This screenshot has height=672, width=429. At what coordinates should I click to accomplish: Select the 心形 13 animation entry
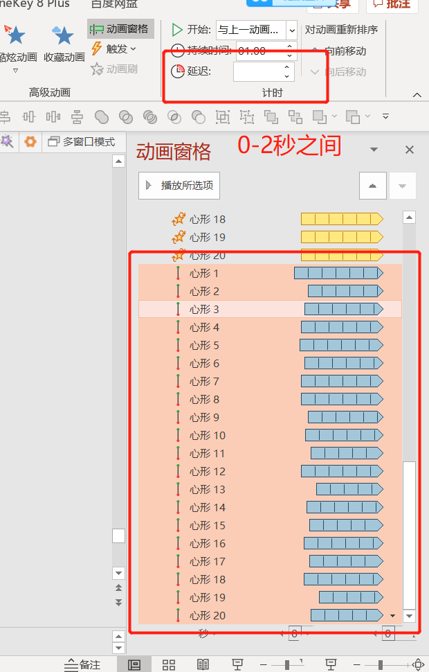270,489
